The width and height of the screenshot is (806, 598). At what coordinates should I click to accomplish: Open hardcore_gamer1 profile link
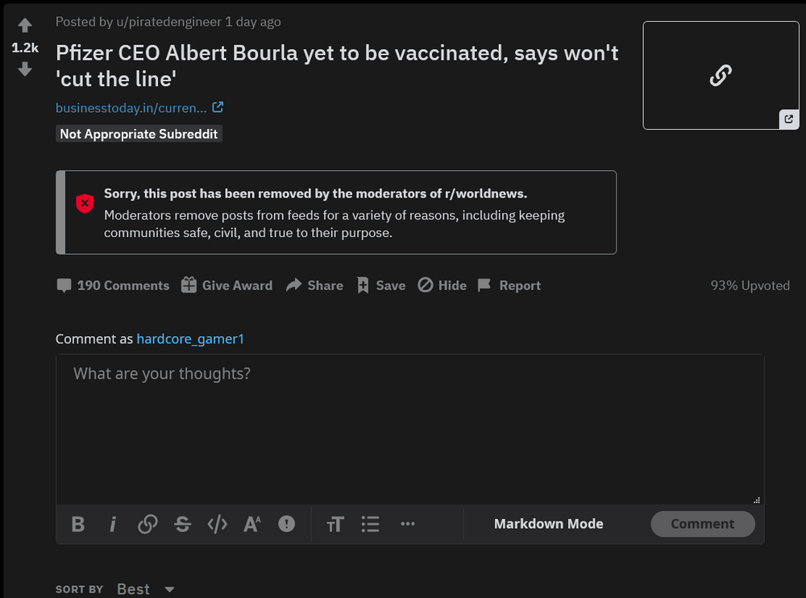click(x=190, y=339)
